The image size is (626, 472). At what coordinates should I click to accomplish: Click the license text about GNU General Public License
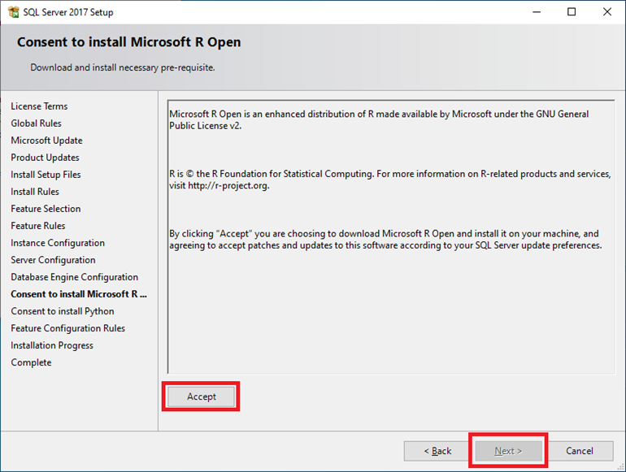(x=379, y=119)
